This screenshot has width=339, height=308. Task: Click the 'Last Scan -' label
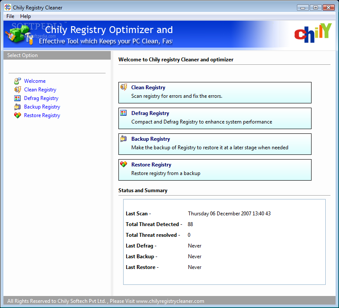pos(138,214)
